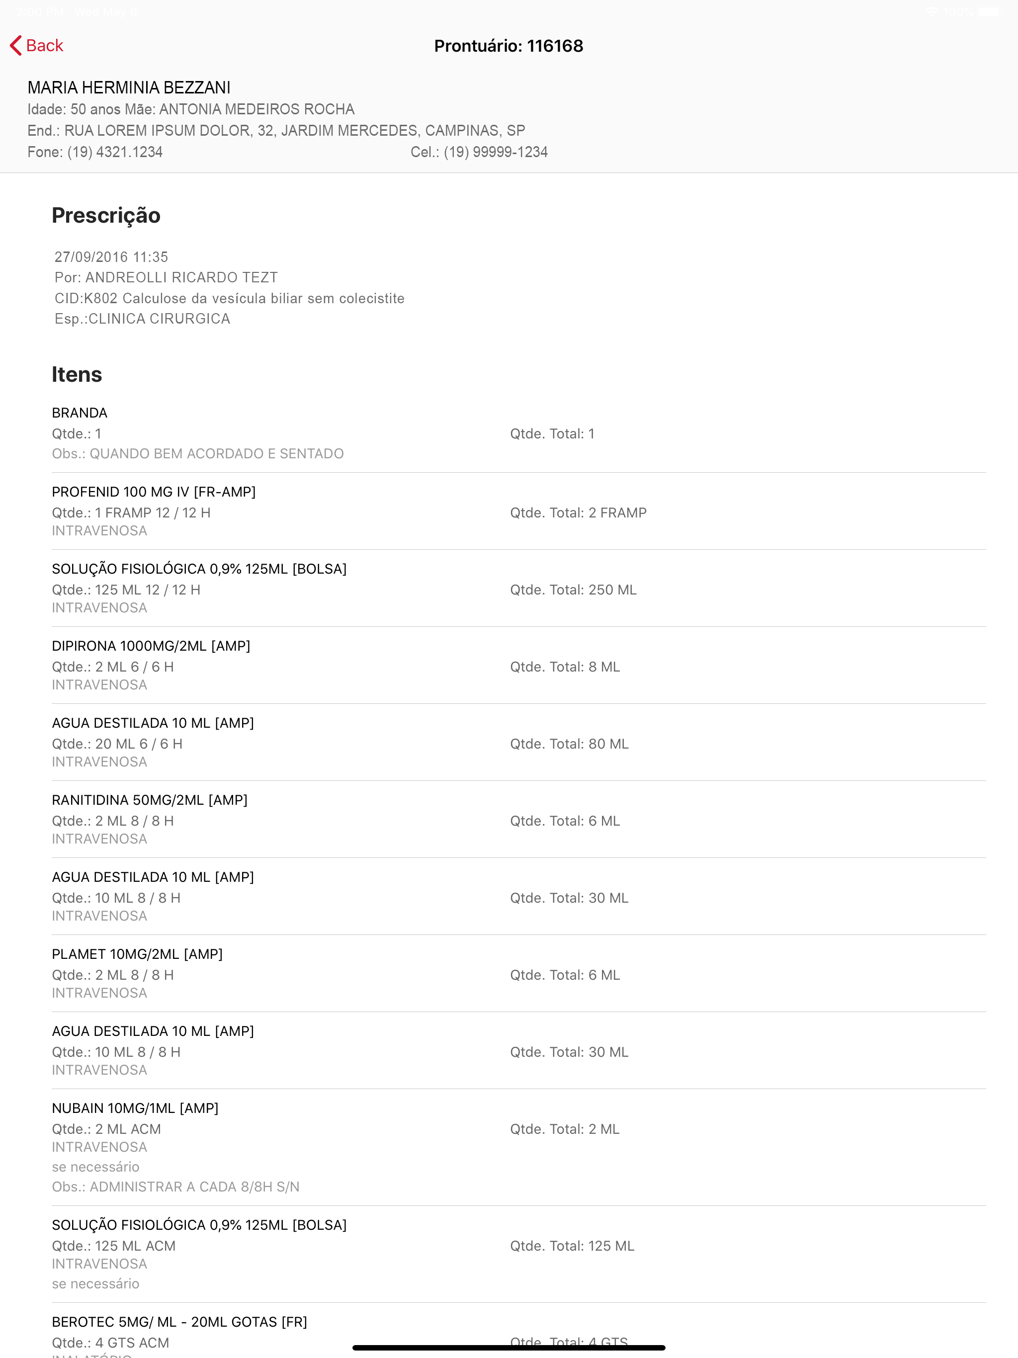Viewport: 1018px width, 1358px height.
Task: Click the Prescrição section heading
Action: 106,216
